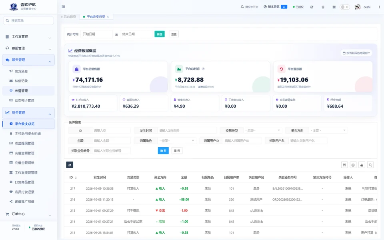
Task: Click the green 筛选 button
Action: (x=160, y=34)
